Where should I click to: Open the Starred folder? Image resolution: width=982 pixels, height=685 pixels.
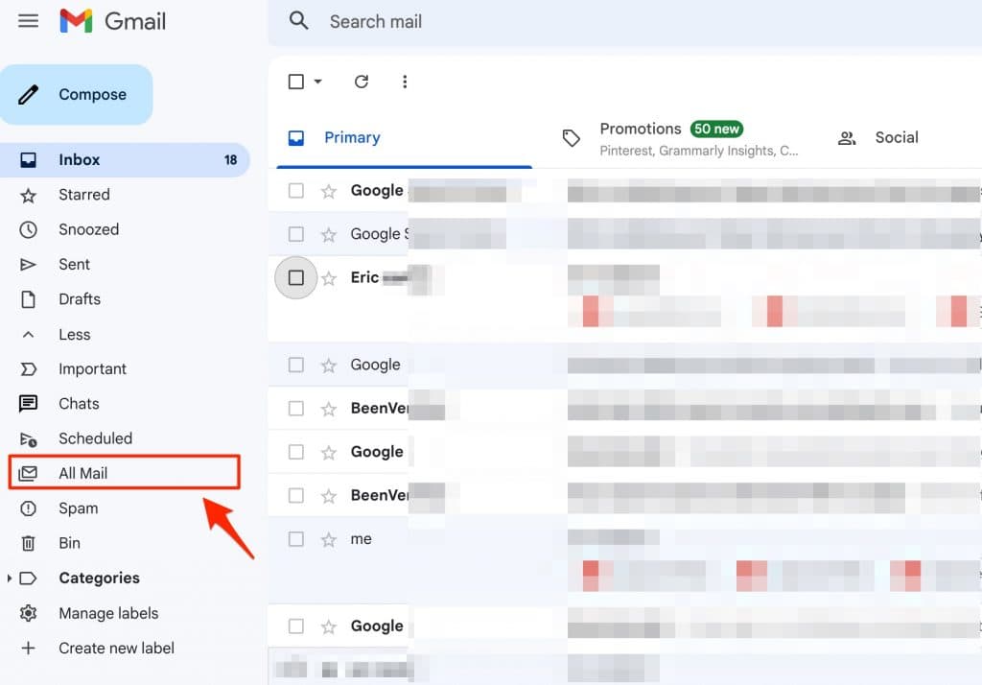125,195
